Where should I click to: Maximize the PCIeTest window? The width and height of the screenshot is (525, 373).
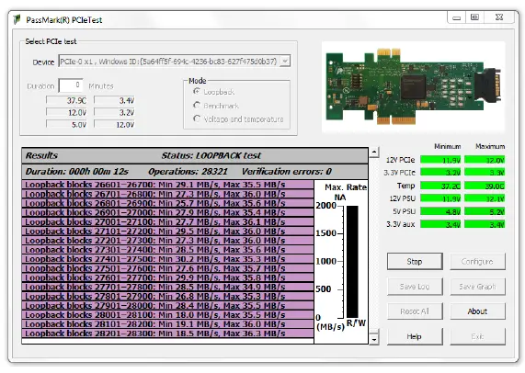coord(474,17)
